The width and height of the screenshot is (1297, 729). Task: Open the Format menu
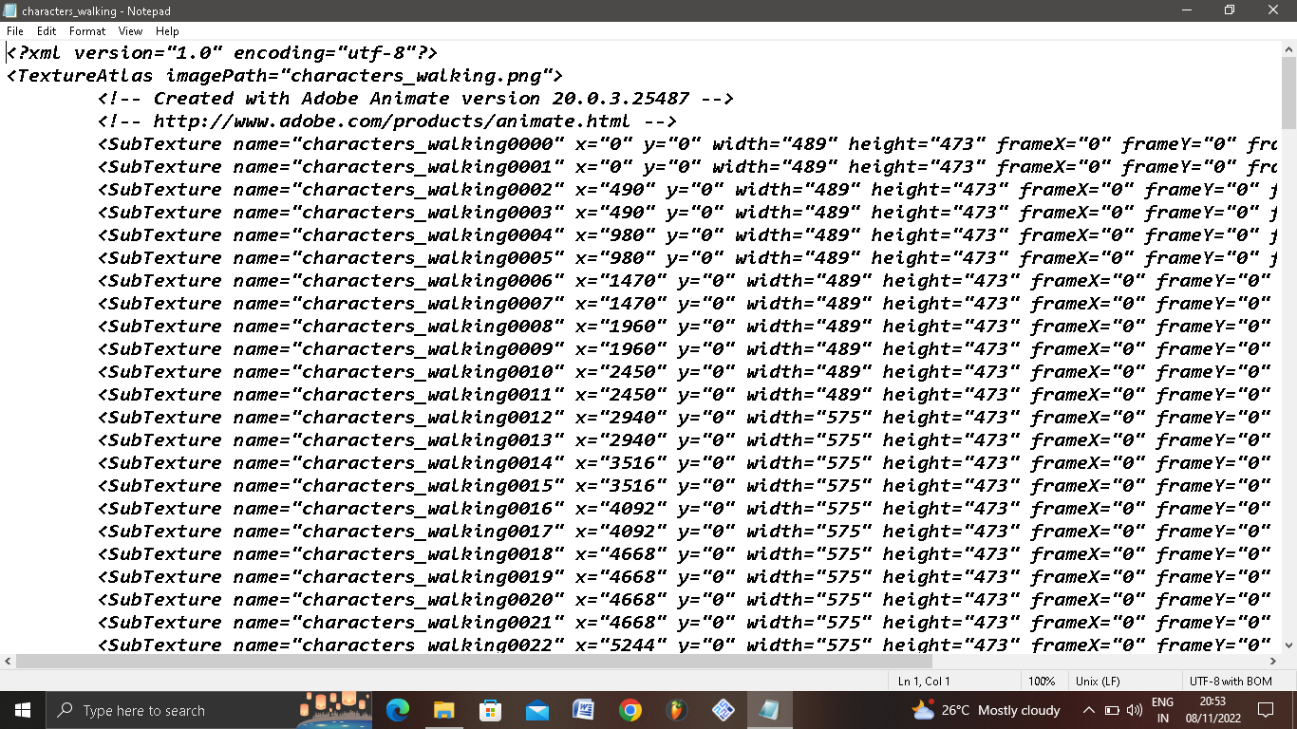(86, 30)
